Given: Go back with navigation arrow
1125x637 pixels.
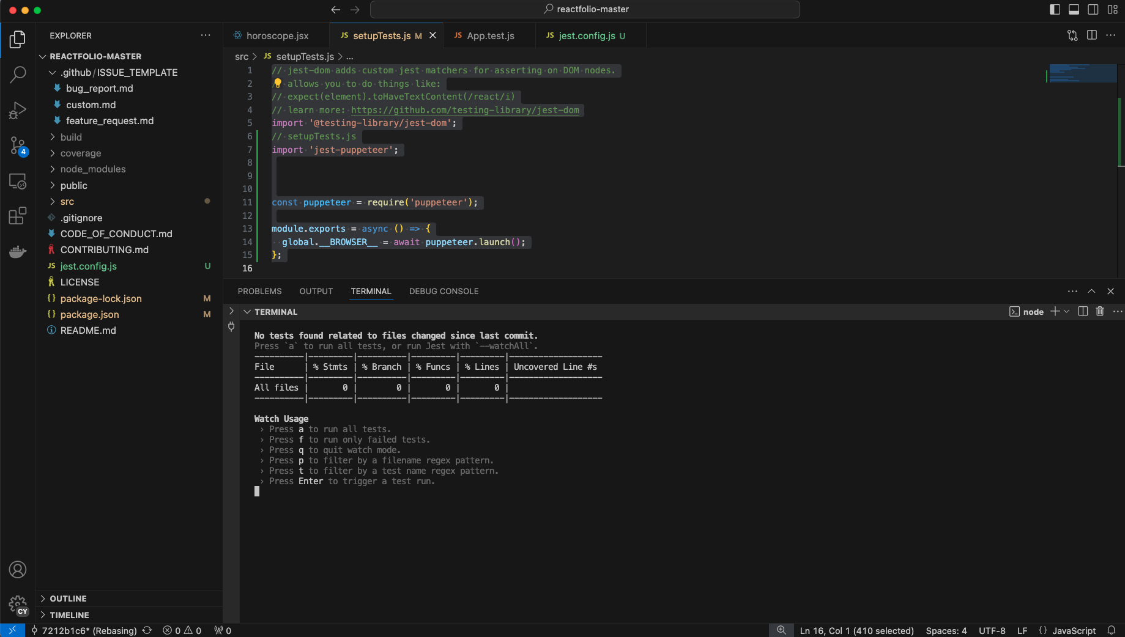Looking at the screenshot, I should 335,9.
